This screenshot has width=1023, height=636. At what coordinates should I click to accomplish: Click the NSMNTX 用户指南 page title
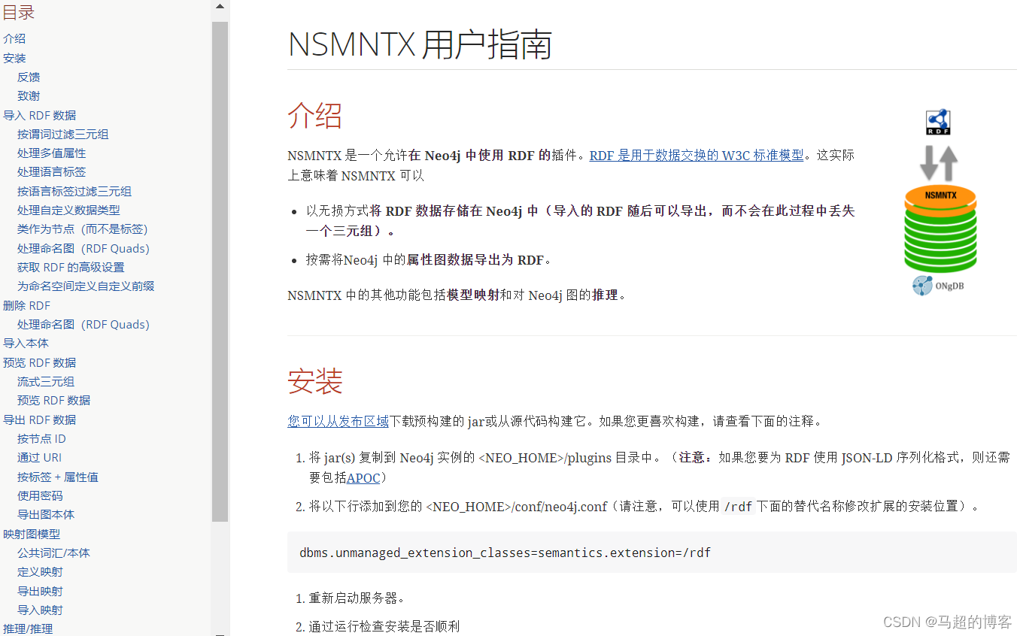[420, 44]
